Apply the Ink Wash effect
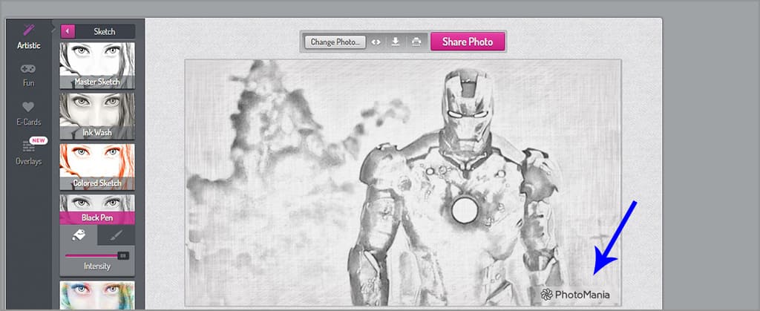The image size is (760, 311). coord(97,116)
